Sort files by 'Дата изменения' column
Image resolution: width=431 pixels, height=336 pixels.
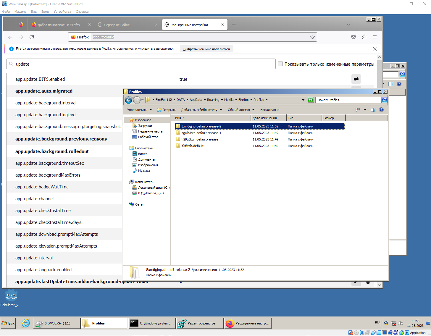click(x=269, y=118)
